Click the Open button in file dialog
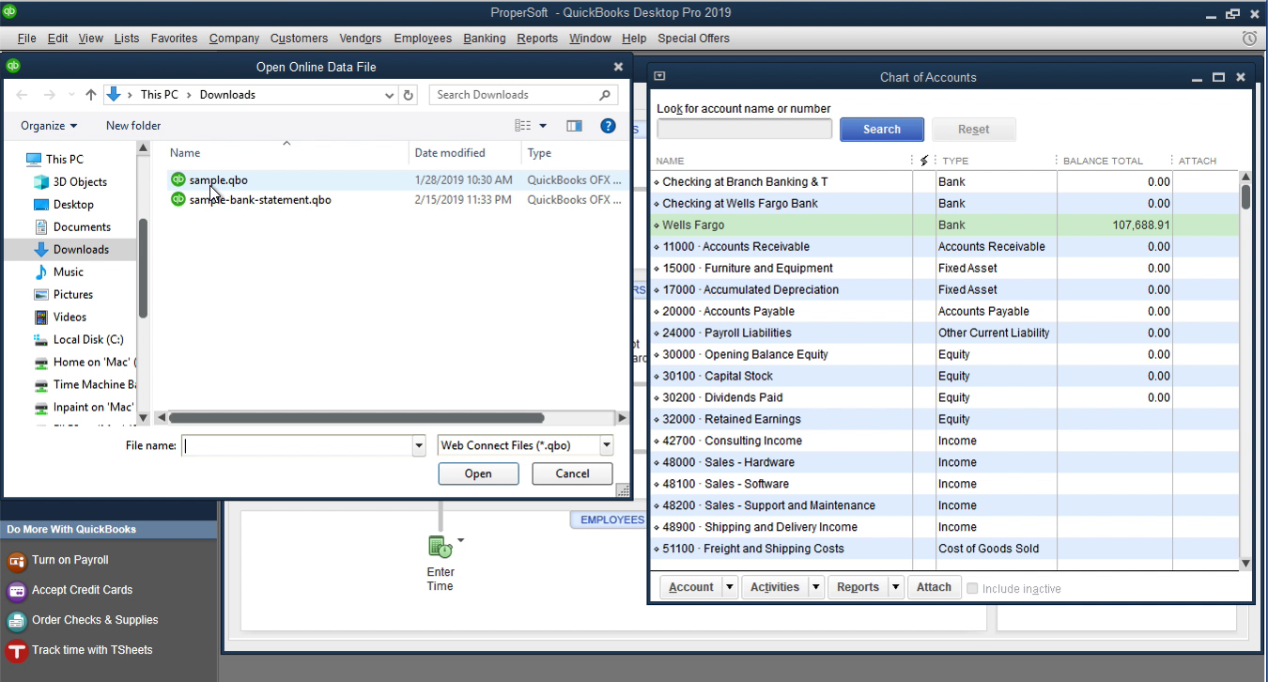Screen dimensions: 1268x682 [x=478, y=474]
